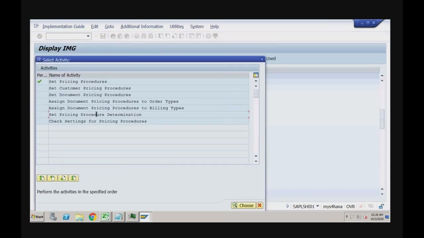Click the Find binoculars icon
Viewport: 424px width, 238px height.
[144, 36]
